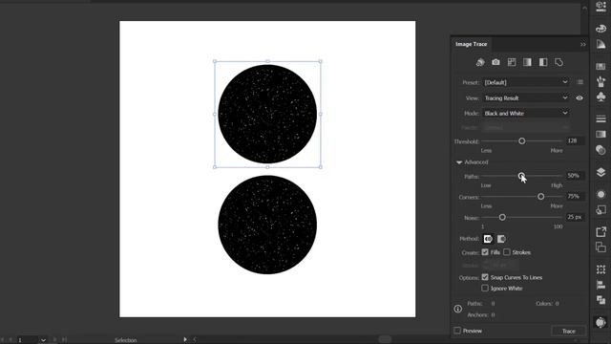Open the Symbols club-shaped panel icon

pos(600,97)
